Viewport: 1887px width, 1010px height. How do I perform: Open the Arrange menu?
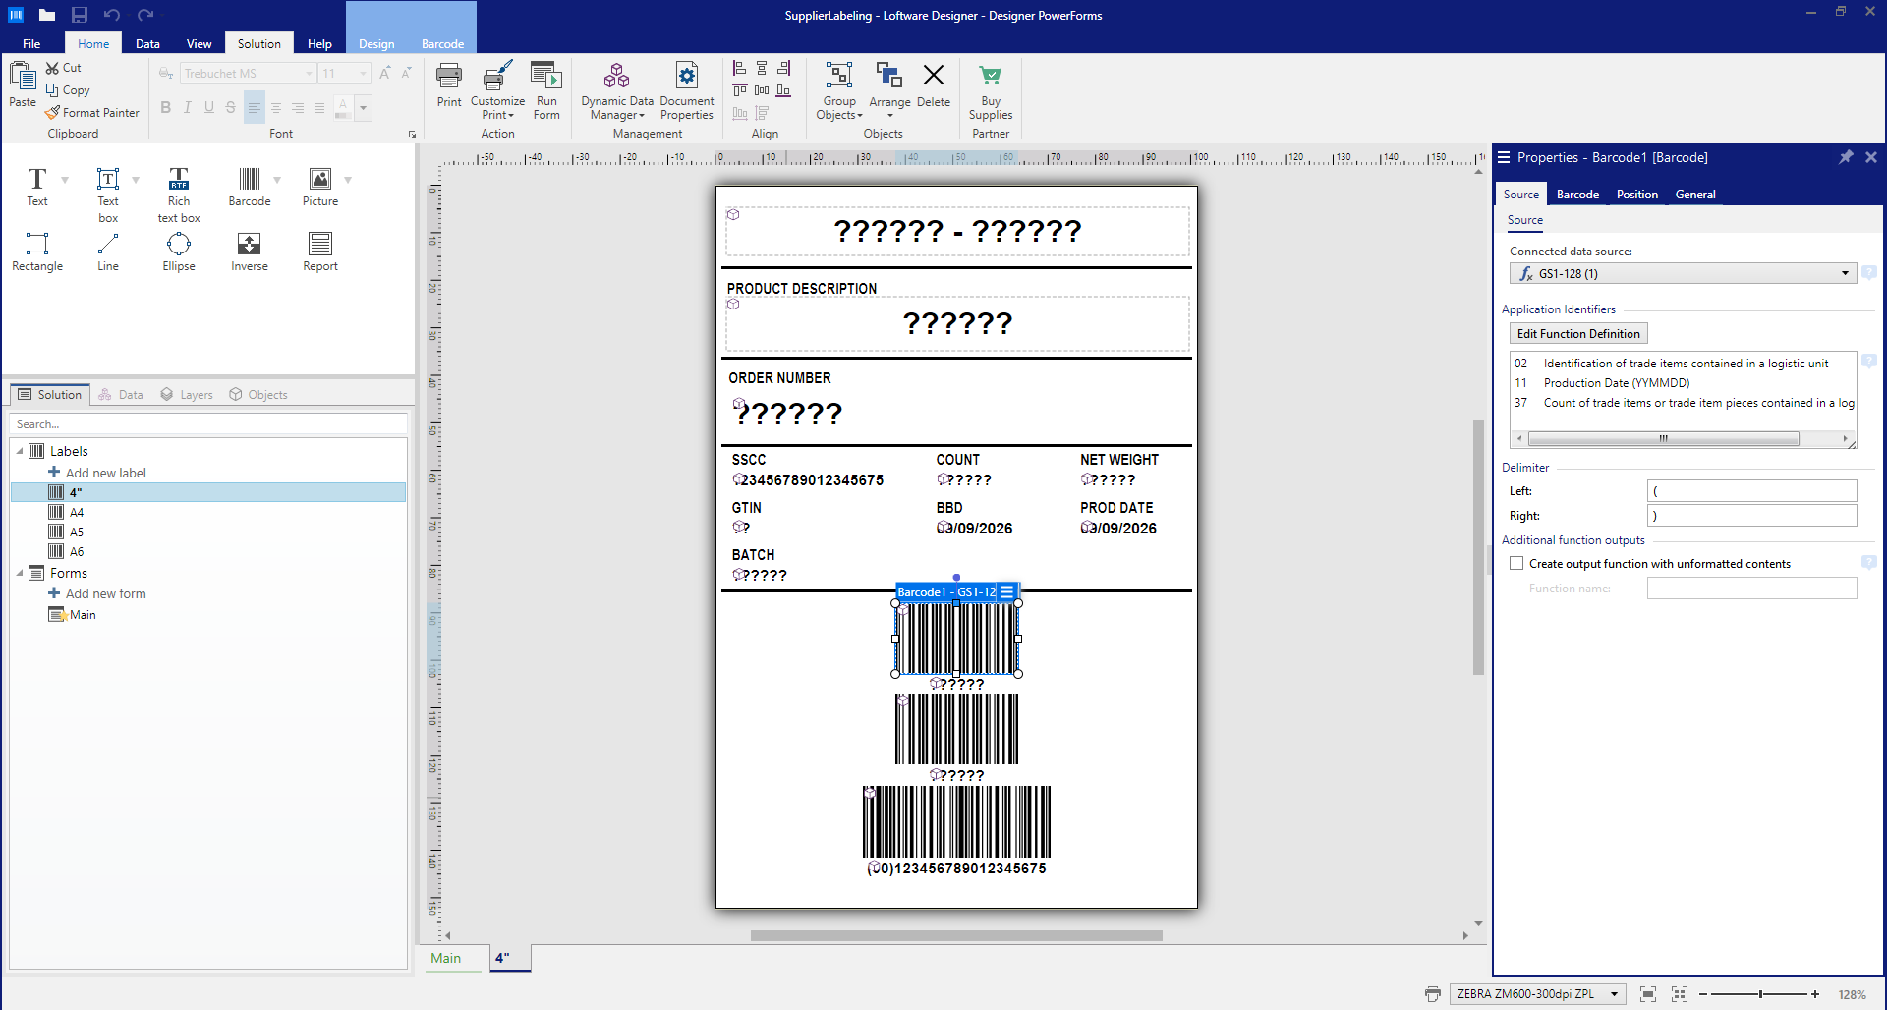(x=889, y=90)
